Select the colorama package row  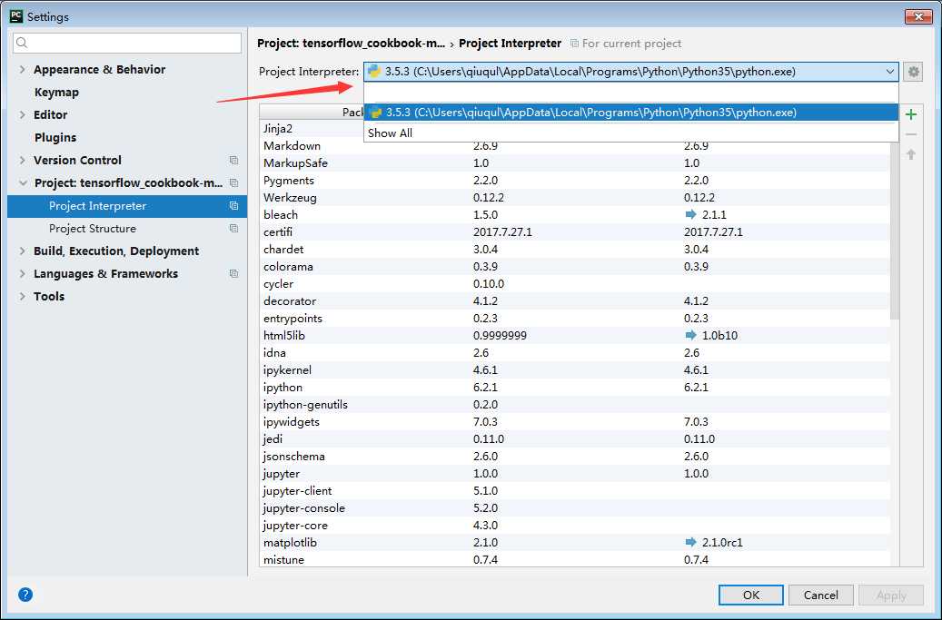tap(575, 267)
